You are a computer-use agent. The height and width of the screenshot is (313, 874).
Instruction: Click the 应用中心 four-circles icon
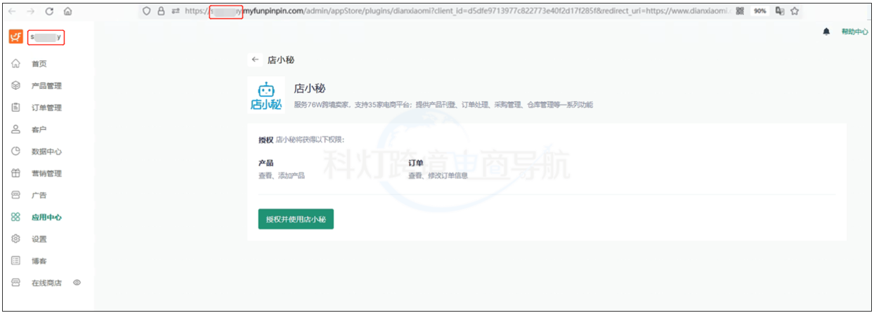15,217
